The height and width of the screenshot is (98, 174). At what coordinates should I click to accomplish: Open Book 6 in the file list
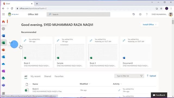[x=35, y=89]
